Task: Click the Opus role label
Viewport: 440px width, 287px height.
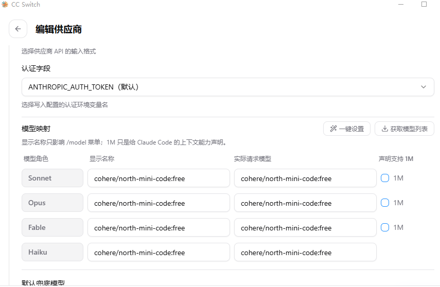Action: [52, 203]
